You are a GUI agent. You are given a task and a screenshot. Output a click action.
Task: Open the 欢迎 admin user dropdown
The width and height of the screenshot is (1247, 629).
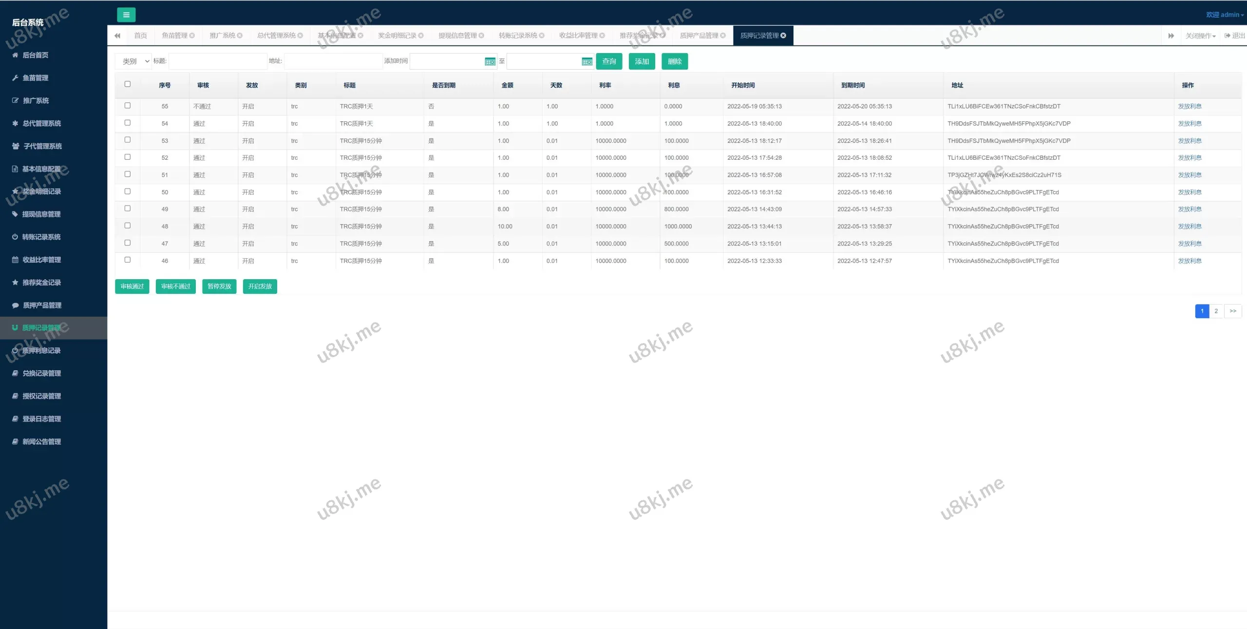[x=1225, y=15]
